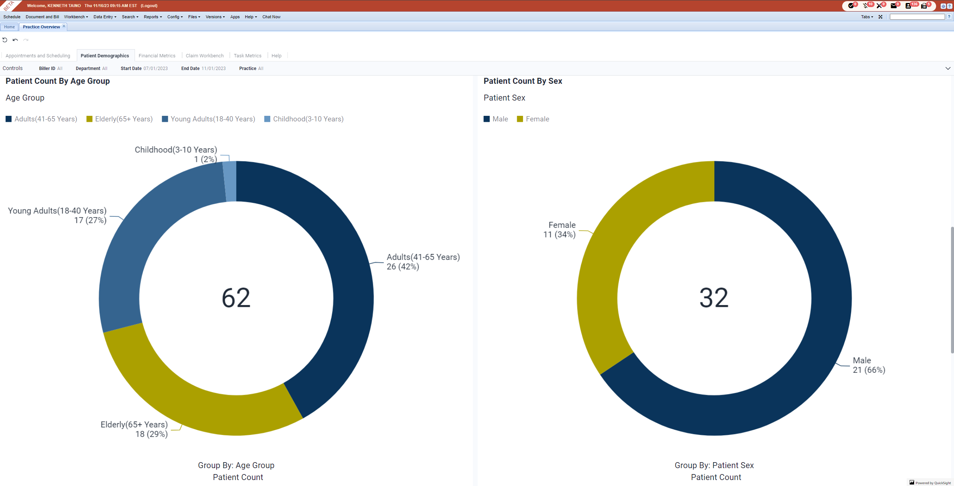The image size is (954, 486).
Task: Open the settings gear icon
Action: [x=943, y=6]
